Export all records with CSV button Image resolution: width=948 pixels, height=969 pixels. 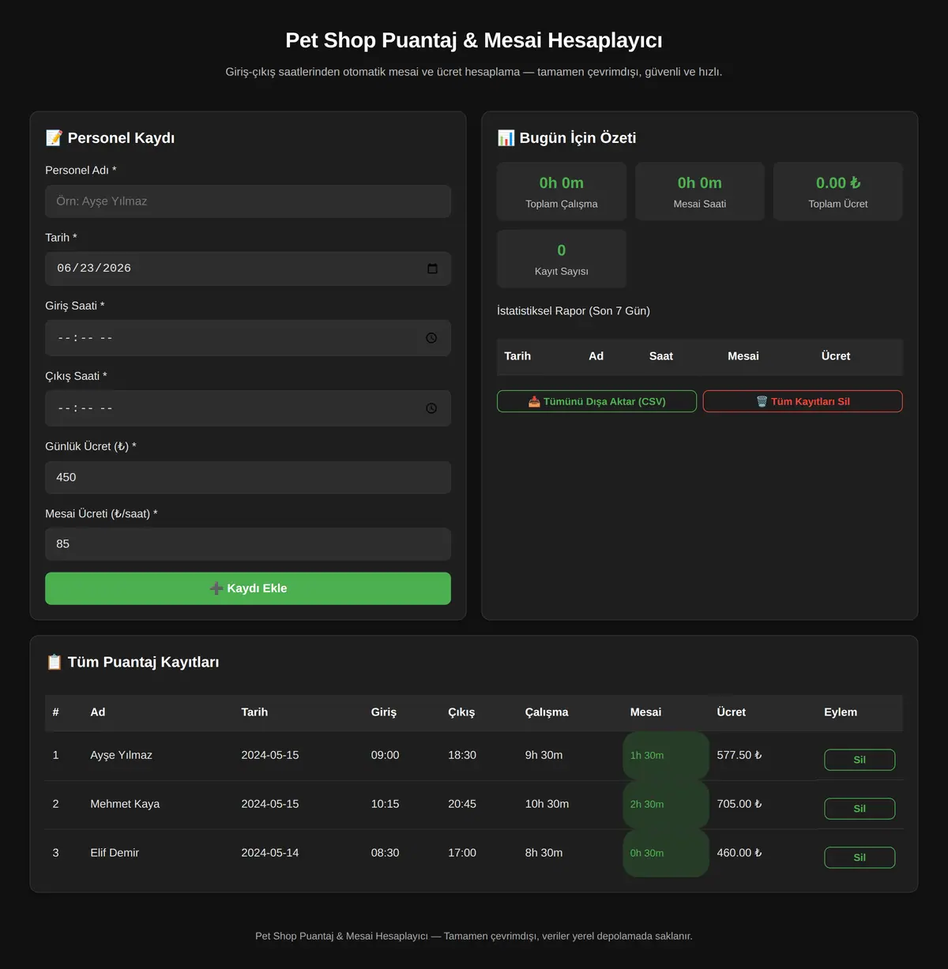596,401
